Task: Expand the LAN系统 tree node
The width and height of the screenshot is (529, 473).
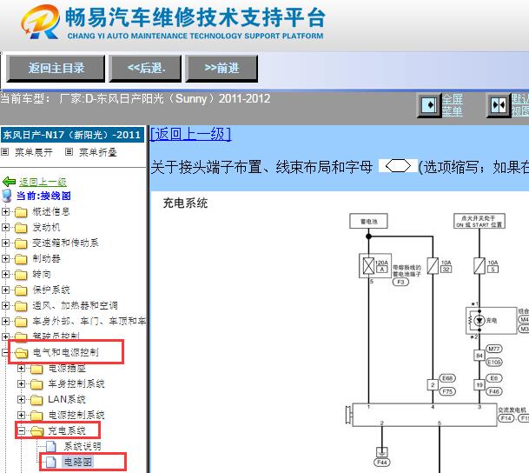Action: [x=21, y=399]
